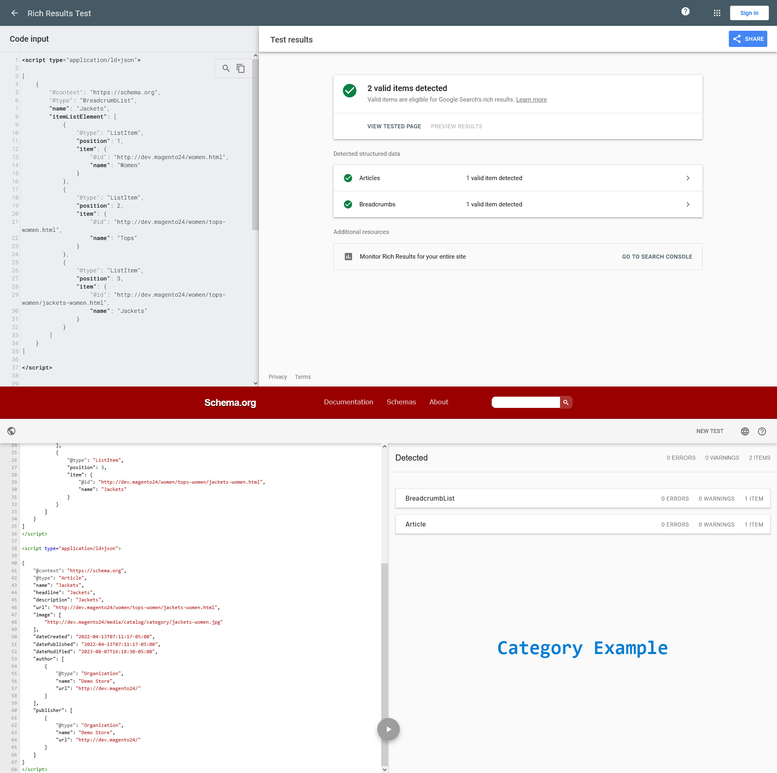This screenshot has height=773, width=777.
Task: Expand the Breadcrumbs detected result
Action: pyautogui.click(x=688, y=204)
